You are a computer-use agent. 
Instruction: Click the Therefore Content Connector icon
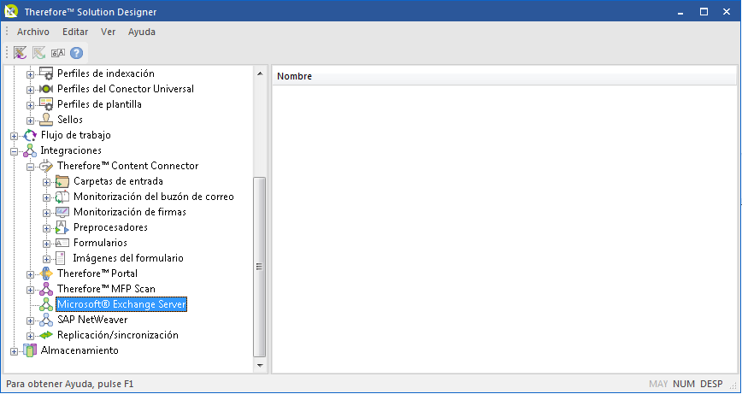[46, 166]
